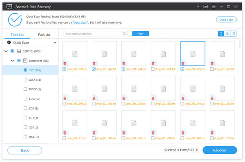Check dmp_201...116.txt file
The height and width of the screenshot is (162, 245).
pyautogui.click(x=64, y=138)
